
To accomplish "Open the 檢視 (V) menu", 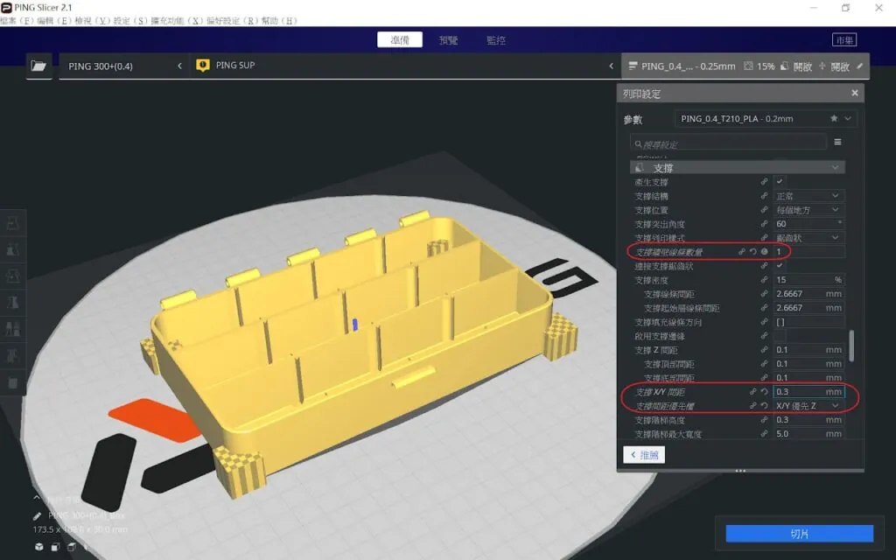I will [92, 21].
